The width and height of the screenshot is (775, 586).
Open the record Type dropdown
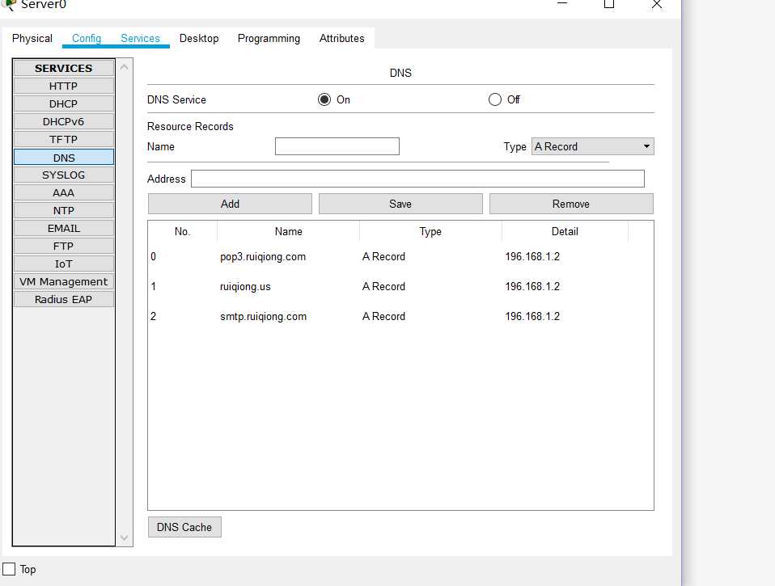pos(593,146)
